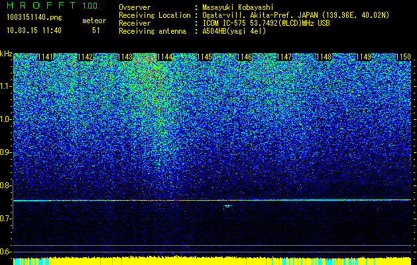Select the Ogata-vill. Akita-Pref. JAPAN location text
Image resolution: width=417 pixels, height=265 pixels.
pos(296,15)
